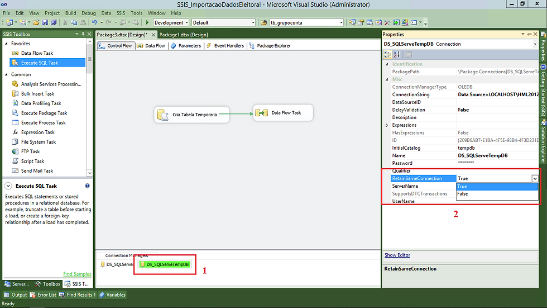Click the DelayValidation False value
The width and height of the screenshot is (547, 308).
point(498,110)
